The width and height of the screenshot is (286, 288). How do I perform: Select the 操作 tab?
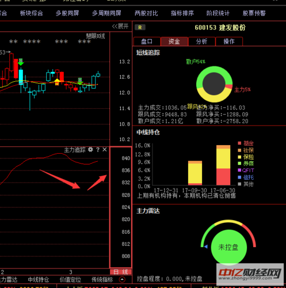pyautogui.click(x=229, y=41)
